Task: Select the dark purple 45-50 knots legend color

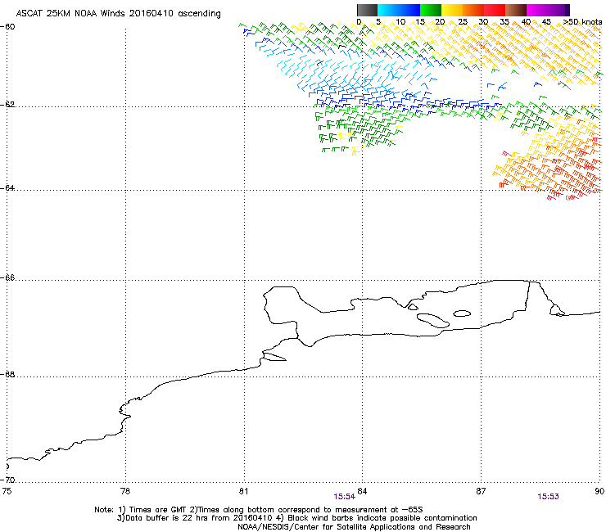Action: coord(559,10)
